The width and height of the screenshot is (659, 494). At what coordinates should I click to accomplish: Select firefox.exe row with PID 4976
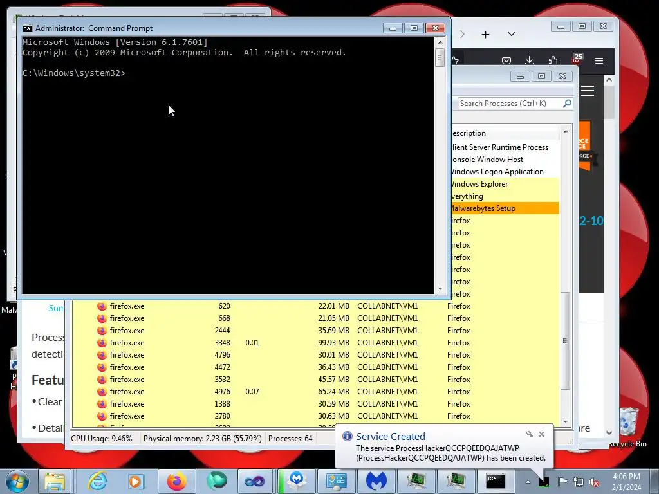click(x=315, y=392)
